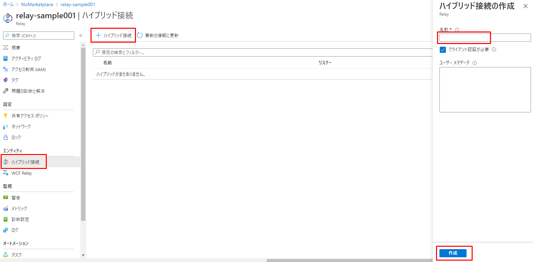
Task: Click info icon next to 名前
Action: [457, 30]
